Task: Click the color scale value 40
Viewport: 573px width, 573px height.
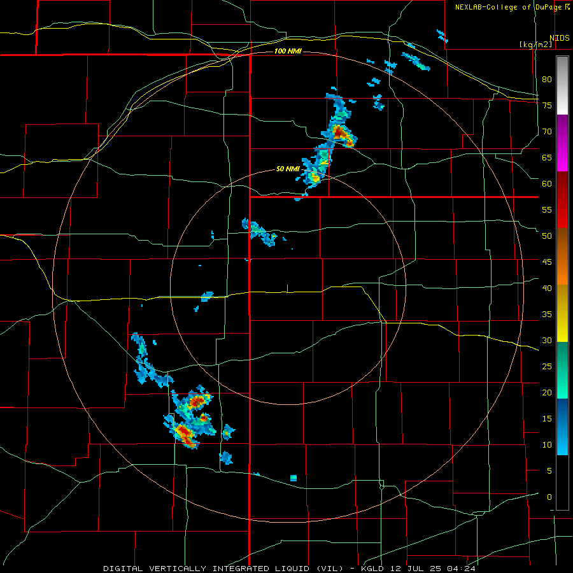Action: [547, 288]
